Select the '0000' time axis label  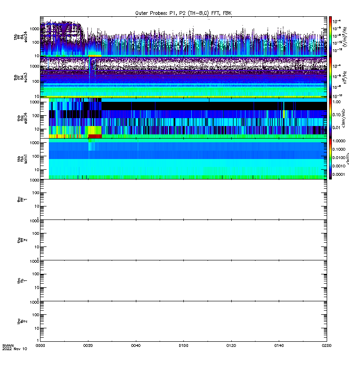click(x=40, y=345)
